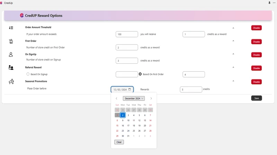The height and width of the screenshot is (155, 277).
Task: Pick December 29 in the calendar
Action: click(117, 136)
